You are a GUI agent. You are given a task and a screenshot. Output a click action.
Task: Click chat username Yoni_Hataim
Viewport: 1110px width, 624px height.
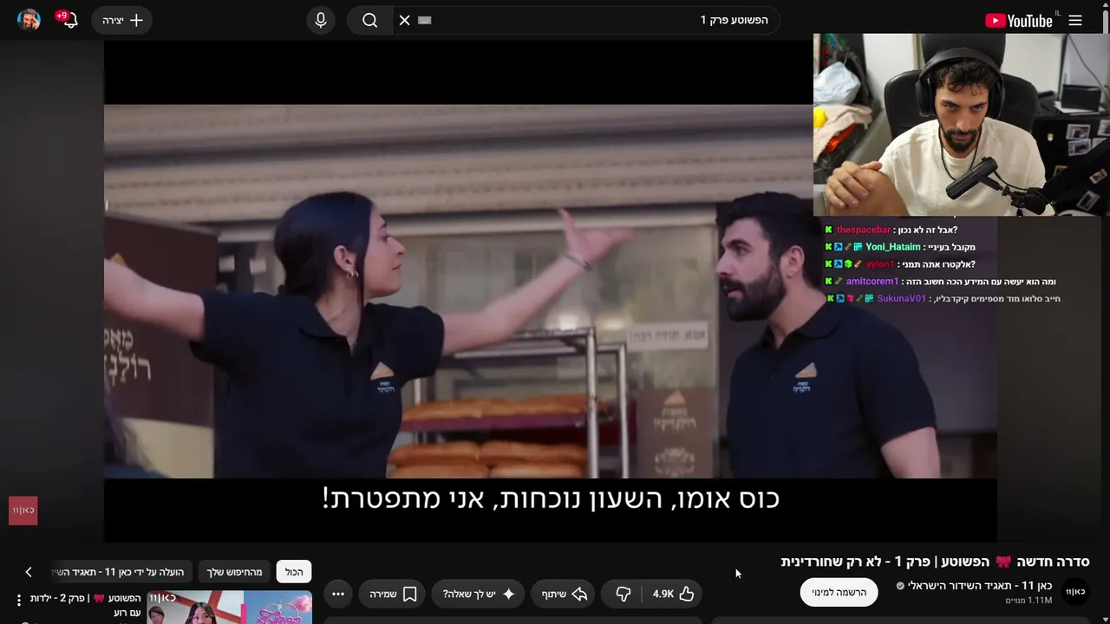tap(893, 247)
